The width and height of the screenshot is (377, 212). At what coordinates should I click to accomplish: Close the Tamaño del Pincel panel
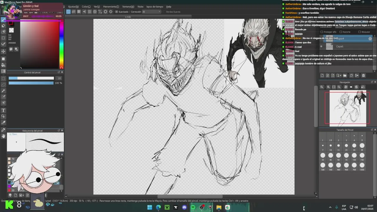tap(375, 130)
